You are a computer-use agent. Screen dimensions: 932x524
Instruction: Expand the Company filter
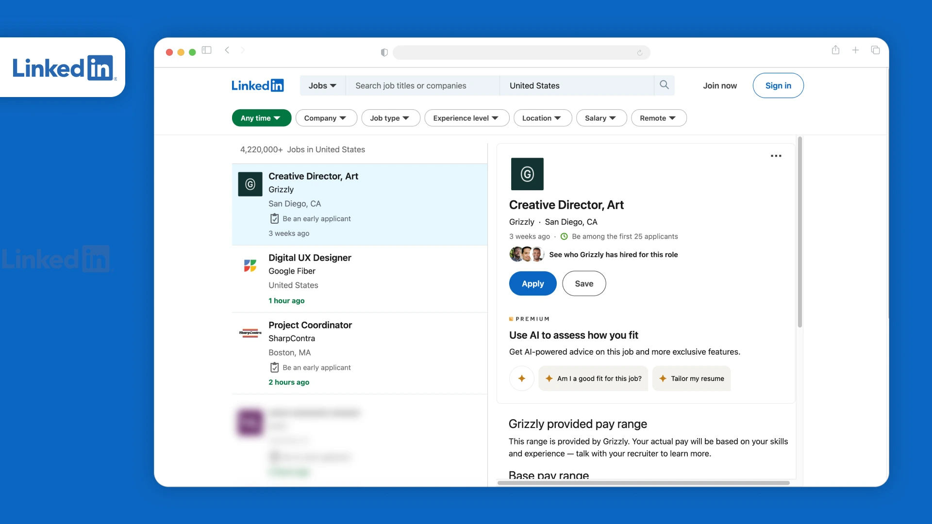pyautogui.click(x=326, y=118)
